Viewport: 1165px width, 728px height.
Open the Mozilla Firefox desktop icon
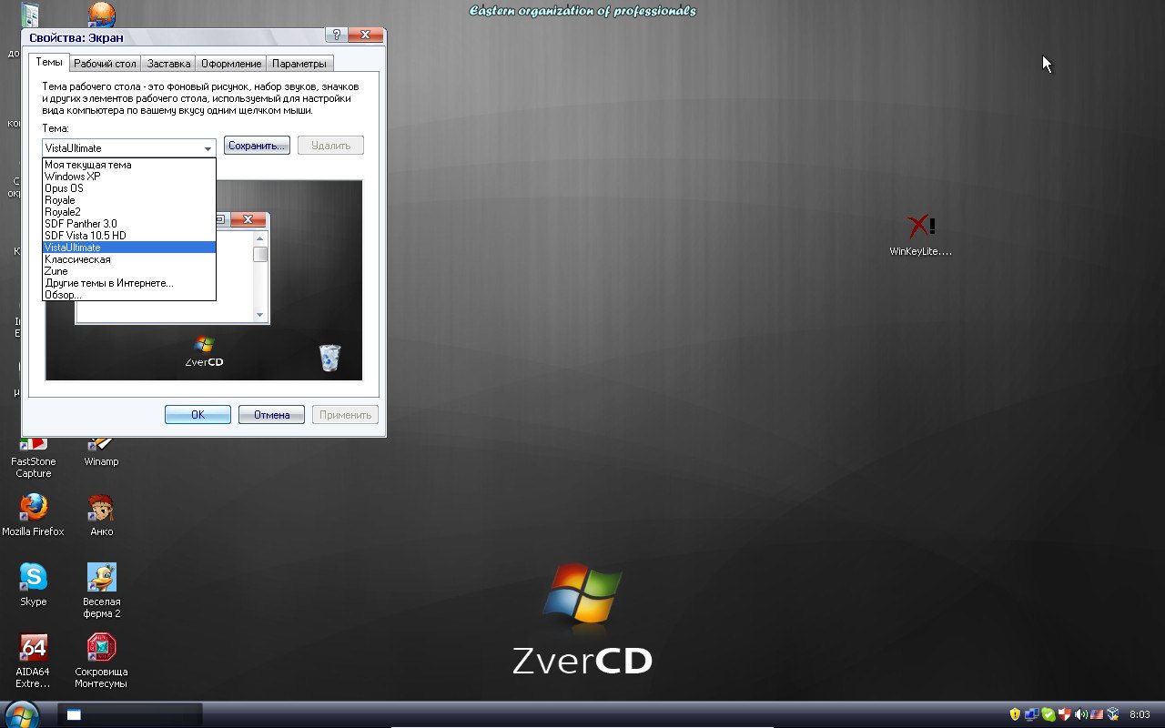click(34, 508)
